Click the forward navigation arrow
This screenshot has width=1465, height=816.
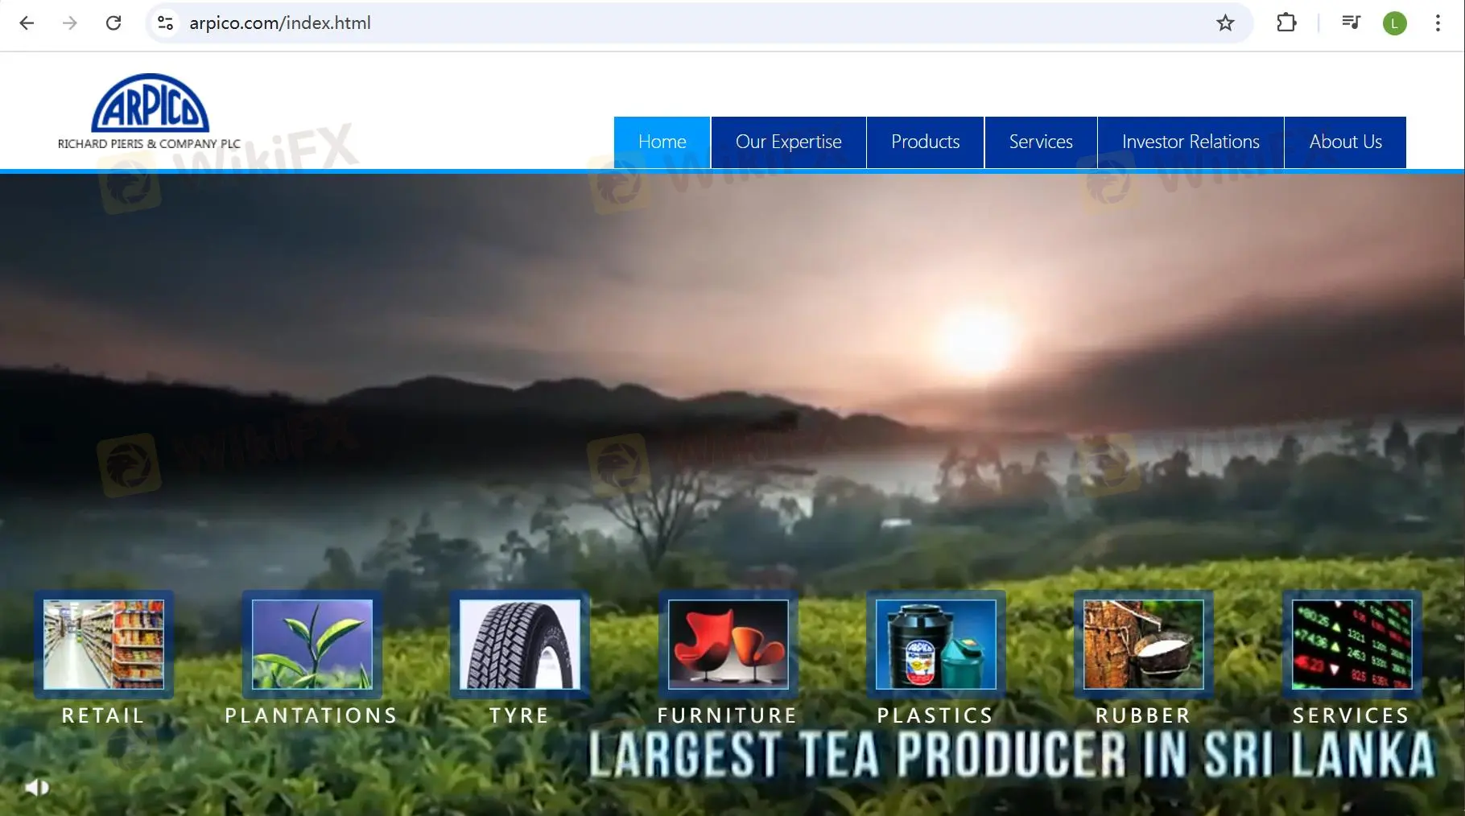pos(70,23)
